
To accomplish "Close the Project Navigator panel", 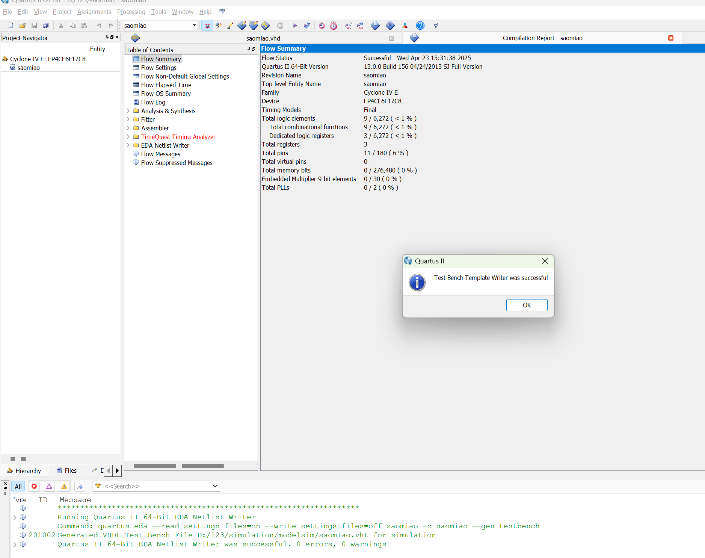I will [x=117, y=37].
